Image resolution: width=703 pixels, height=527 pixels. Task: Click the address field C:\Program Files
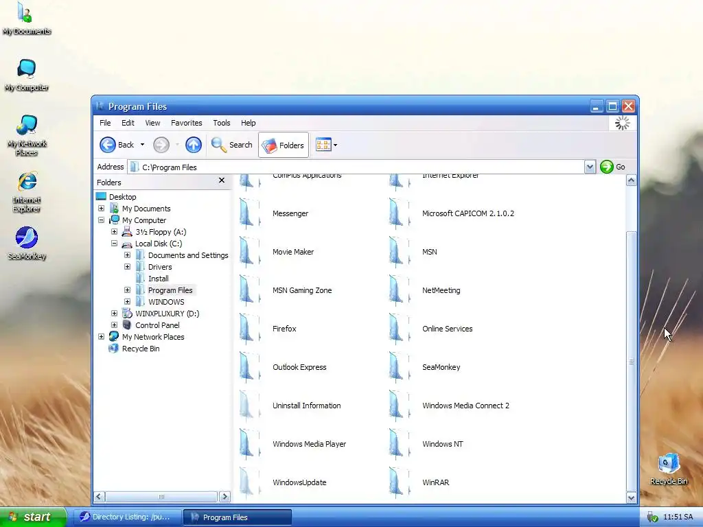(x=356, y=167)
